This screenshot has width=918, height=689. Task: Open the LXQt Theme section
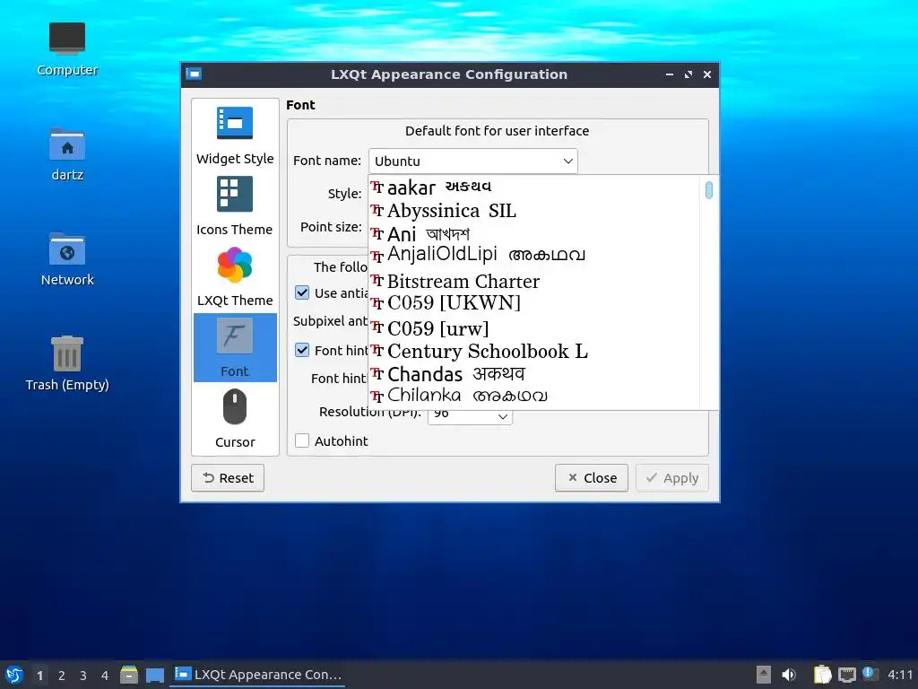[235, 276]
